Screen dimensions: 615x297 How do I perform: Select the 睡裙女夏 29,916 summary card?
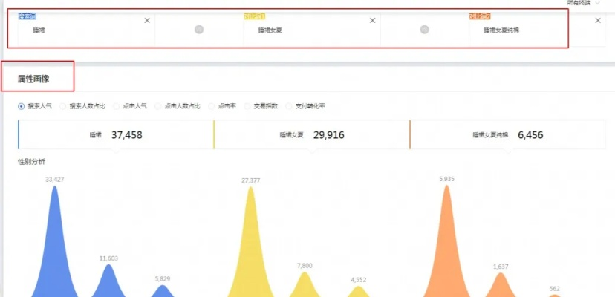311,135
